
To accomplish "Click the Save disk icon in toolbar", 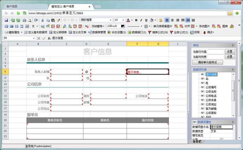I will tap(6, 20).
